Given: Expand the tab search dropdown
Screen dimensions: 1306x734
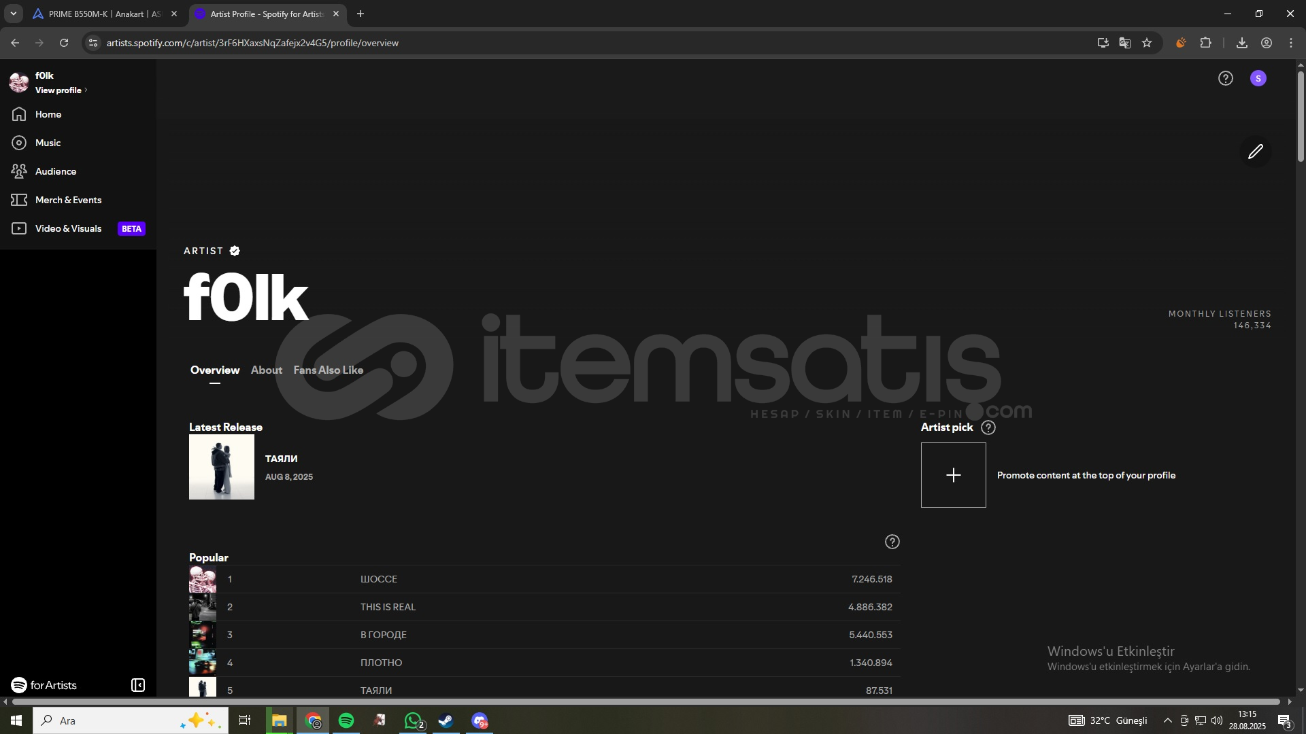Looking at the screenshot, I should tap(13, 14).
